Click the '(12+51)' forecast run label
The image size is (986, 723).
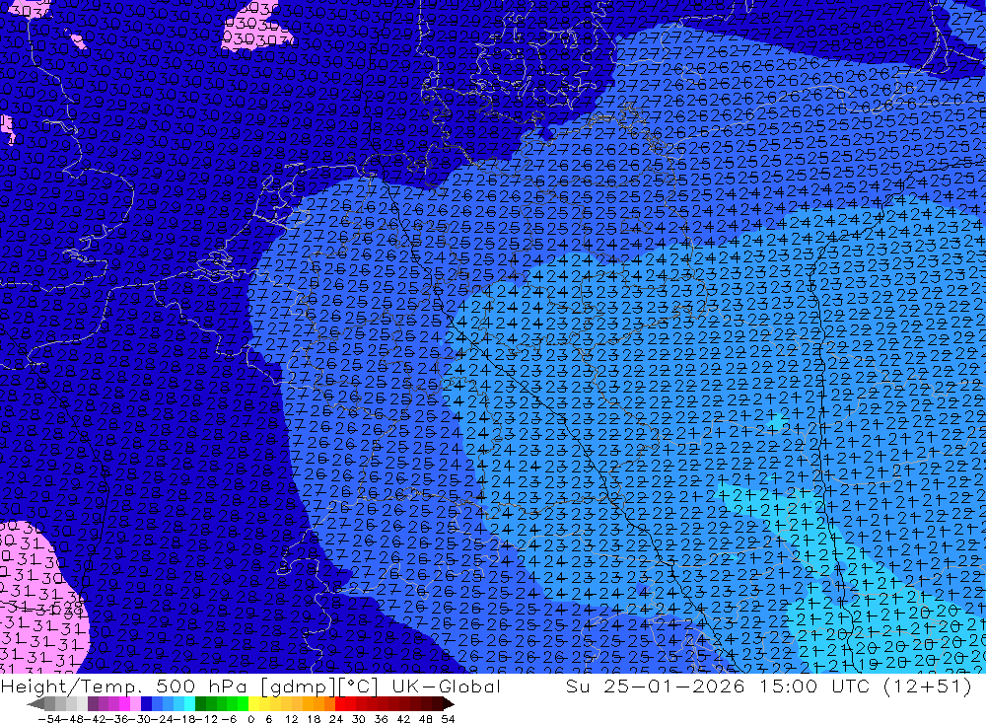point(928,686)
